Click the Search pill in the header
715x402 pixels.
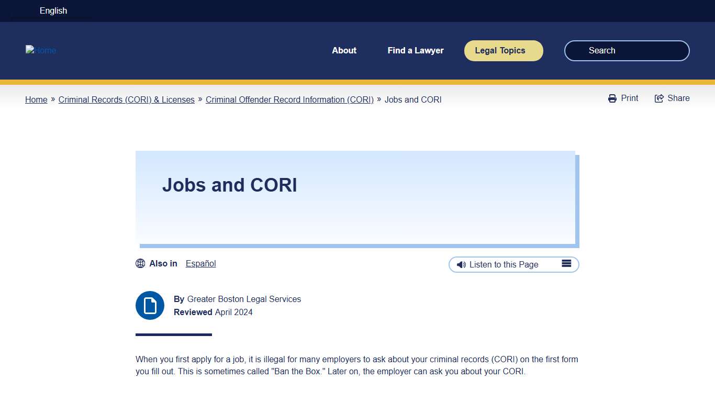pos(626,50)
